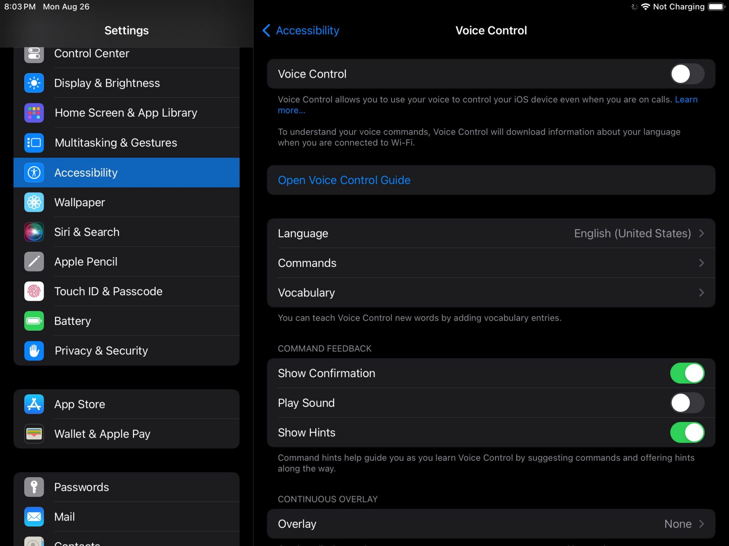Tap the Siri & Search icon
729x546 pixels.
point(34,232)
